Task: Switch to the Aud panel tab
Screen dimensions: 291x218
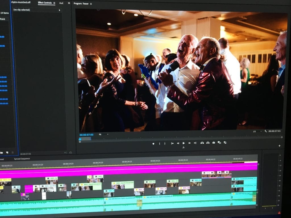Action: [61, 3]
